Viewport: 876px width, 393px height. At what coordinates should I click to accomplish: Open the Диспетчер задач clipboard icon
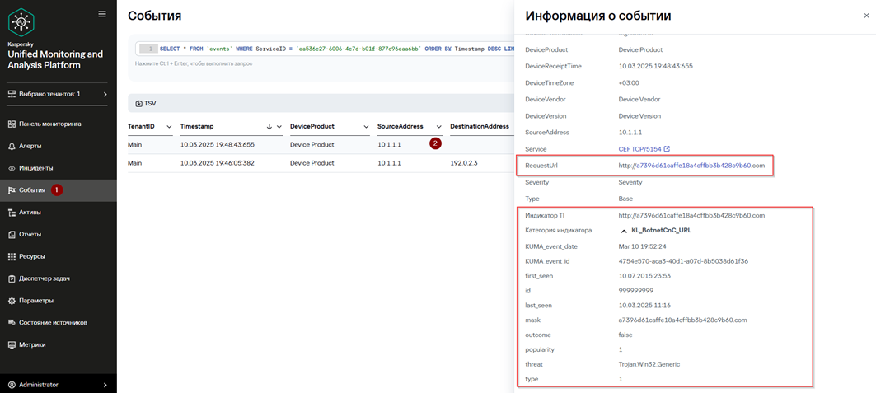(12, 278)
